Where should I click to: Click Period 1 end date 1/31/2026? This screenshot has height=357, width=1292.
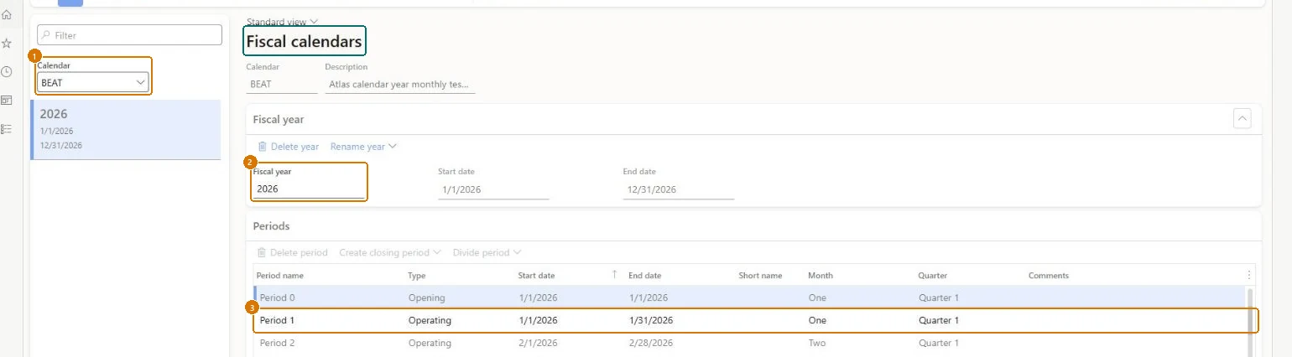tap(650, 320)
